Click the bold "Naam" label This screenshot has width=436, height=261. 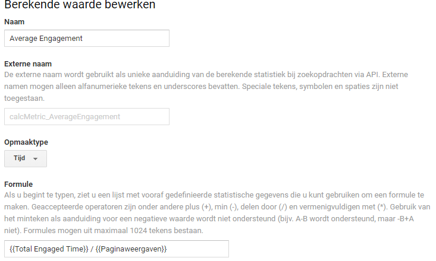tap(14, 22)
